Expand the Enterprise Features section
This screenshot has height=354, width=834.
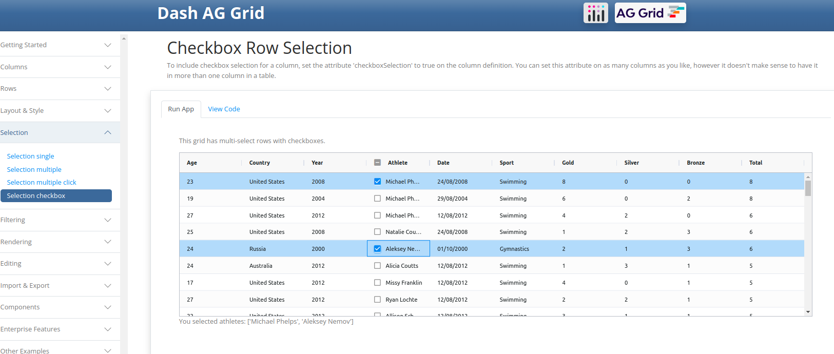[x=60, y=329]
